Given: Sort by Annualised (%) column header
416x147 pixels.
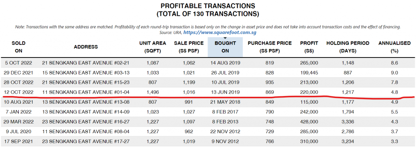Looking at the screenshot, I should 394,47.
